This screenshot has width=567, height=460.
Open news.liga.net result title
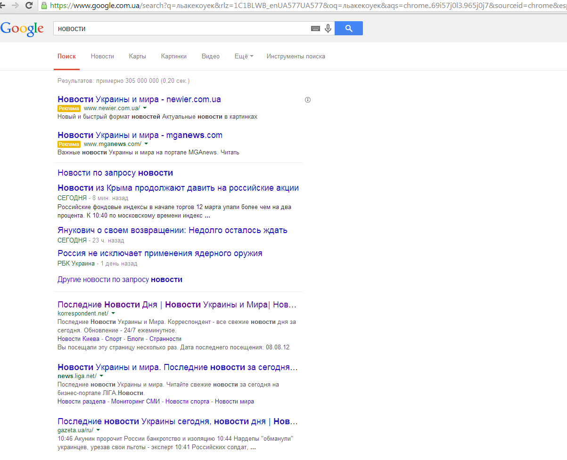click(178, 367)
